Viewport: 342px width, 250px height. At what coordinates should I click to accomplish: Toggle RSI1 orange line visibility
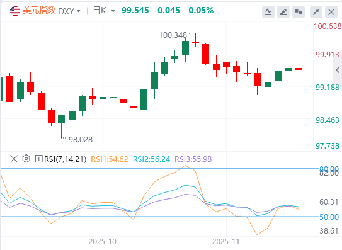click(109, 159)
